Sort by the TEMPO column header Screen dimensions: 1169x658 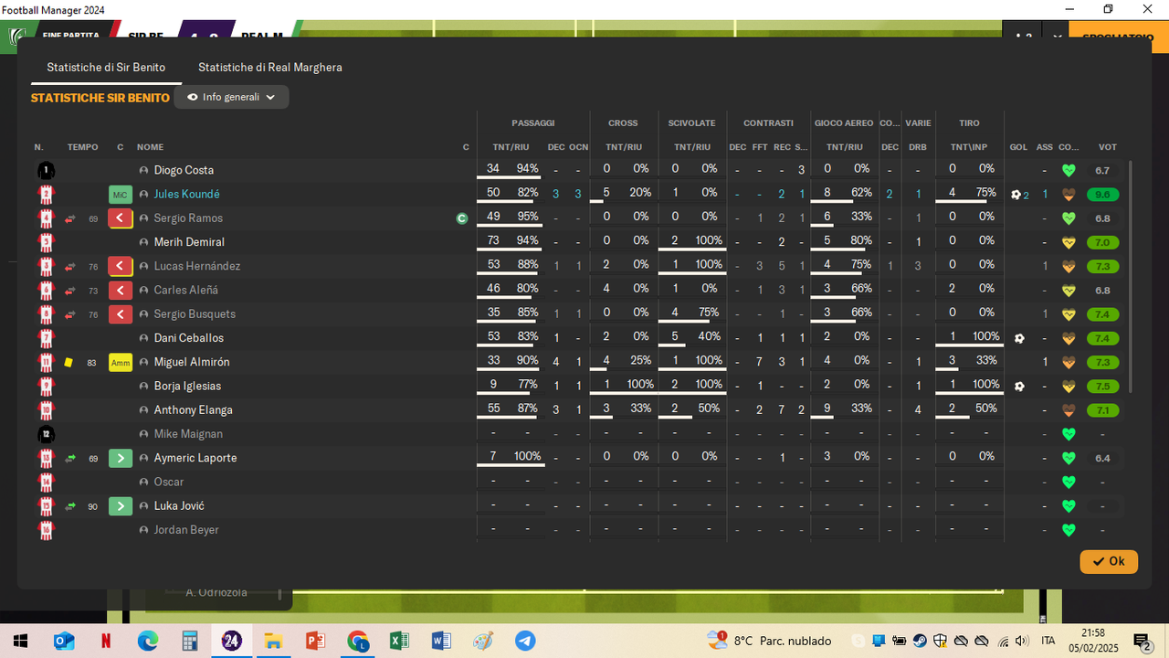pyautogui.click(x=82, y=147)
